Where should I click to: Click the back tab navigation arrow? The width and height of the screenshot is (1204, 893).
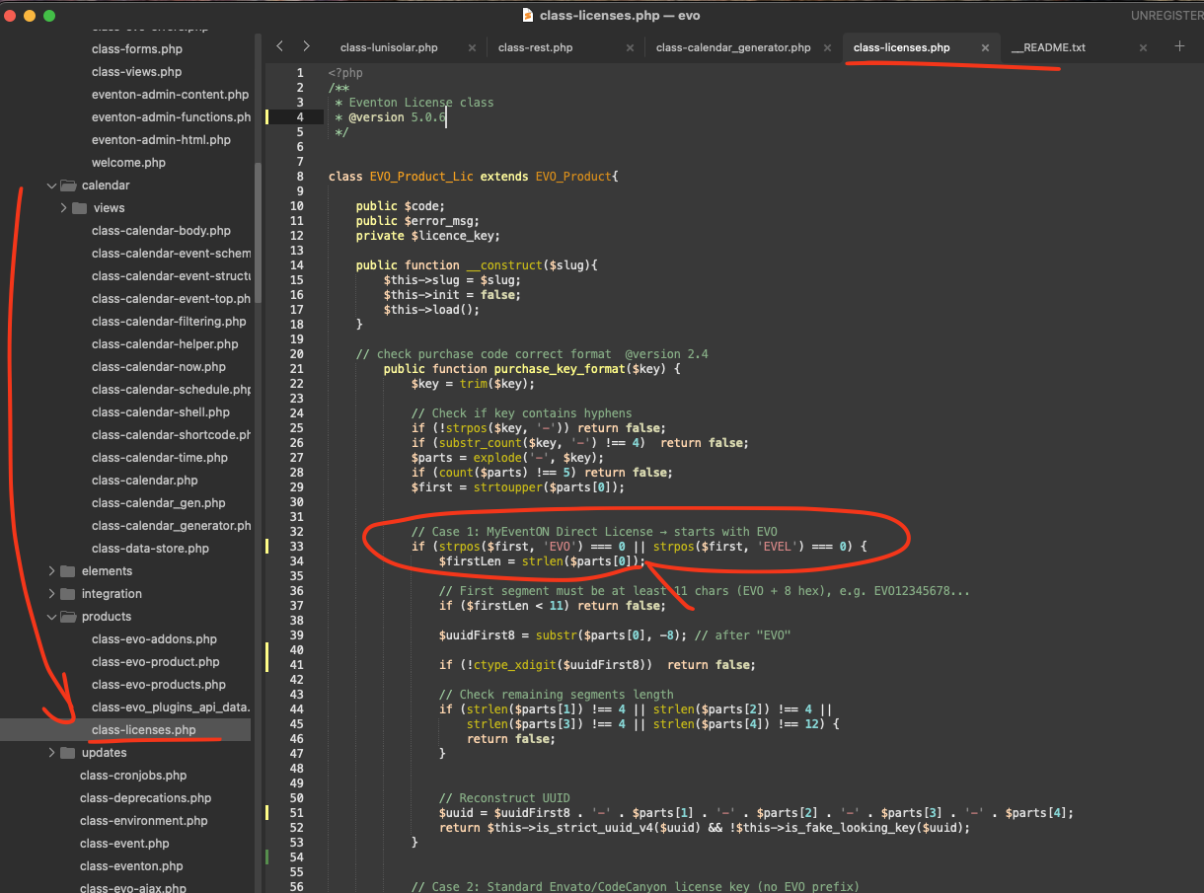[280, 46]
